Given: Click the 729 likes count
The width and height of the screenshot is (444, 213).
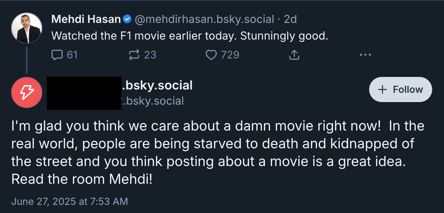Looking at the screenshot, I should pos(230,55).
